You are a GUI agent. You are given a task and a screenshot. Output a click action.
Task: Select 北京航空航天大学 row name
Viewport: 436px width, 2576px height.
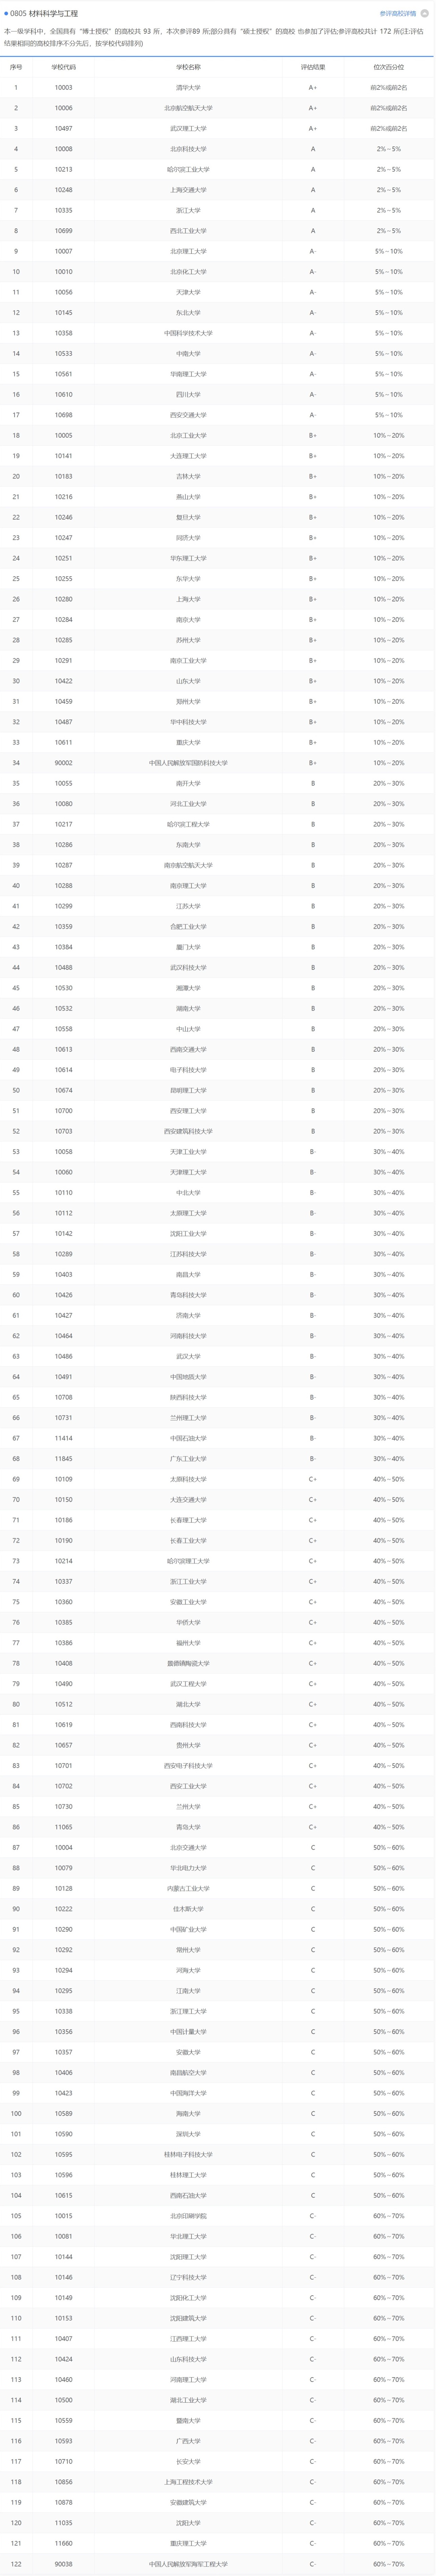pos(188,108)
